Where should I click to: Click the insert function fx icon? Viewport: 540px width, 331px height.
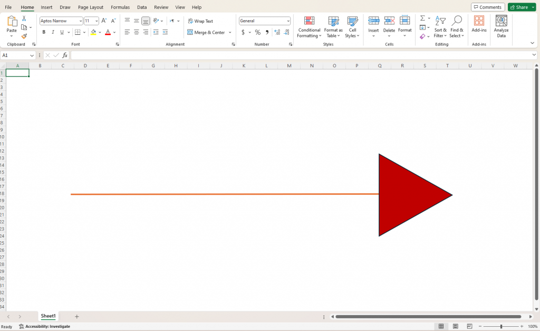[x=65, y=55]
